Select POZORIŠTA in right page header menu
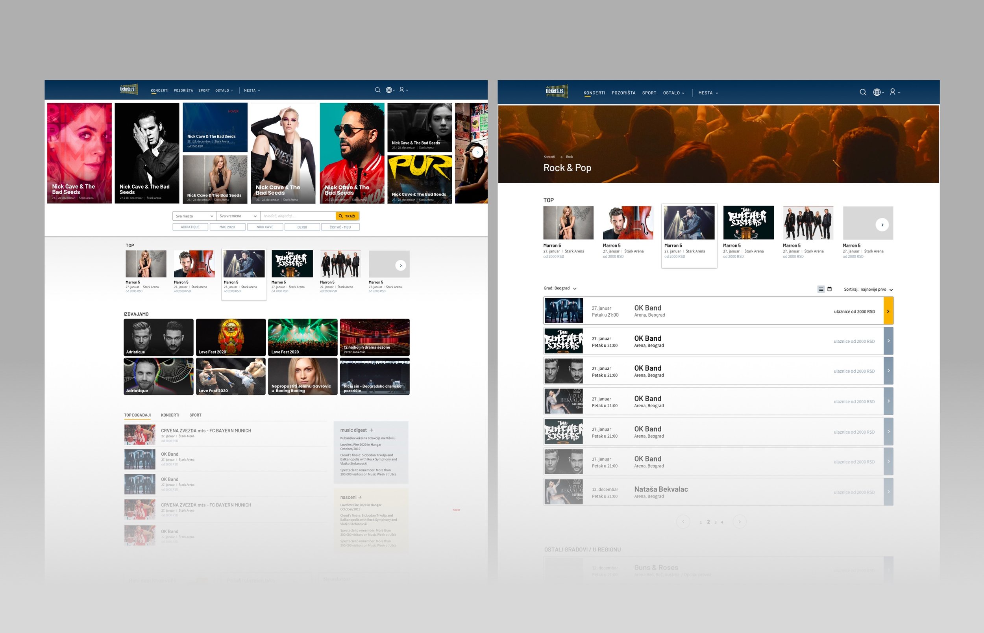984x633 pixels. coord(623,93)
